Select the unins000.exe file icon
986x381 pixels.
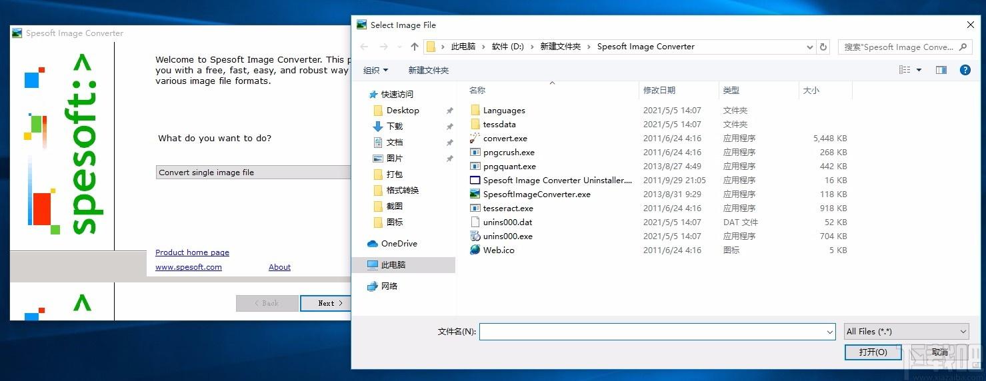pos(475,236)
